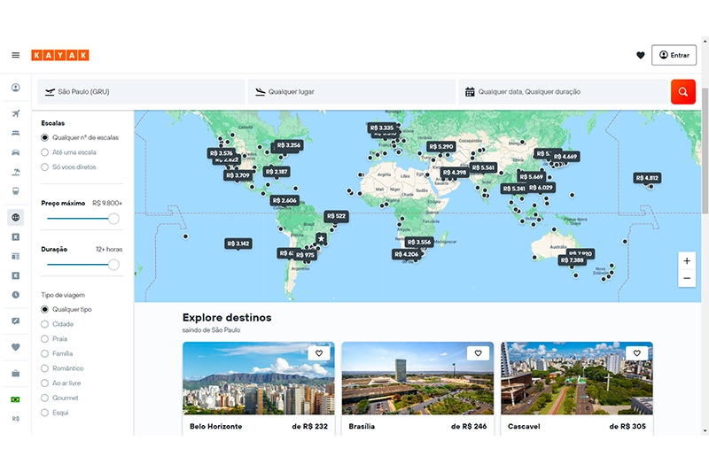Click the R$ 5.290 map price marker
This screenshot has width=709, height=472.
click(441, 146)
